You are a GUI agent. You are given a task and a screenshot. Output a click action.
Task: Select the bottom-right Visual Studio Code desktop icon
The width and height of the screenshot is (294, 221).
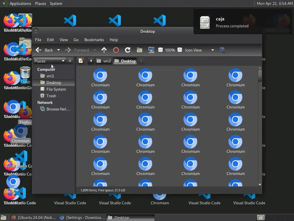[x=249, y=200]
